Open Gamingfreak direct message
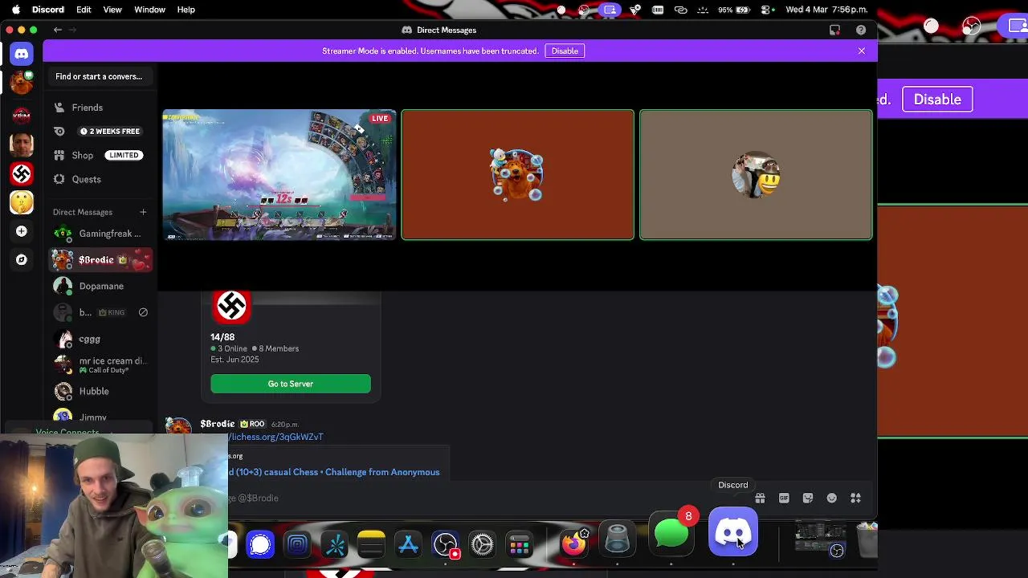 tap(100, 234)
